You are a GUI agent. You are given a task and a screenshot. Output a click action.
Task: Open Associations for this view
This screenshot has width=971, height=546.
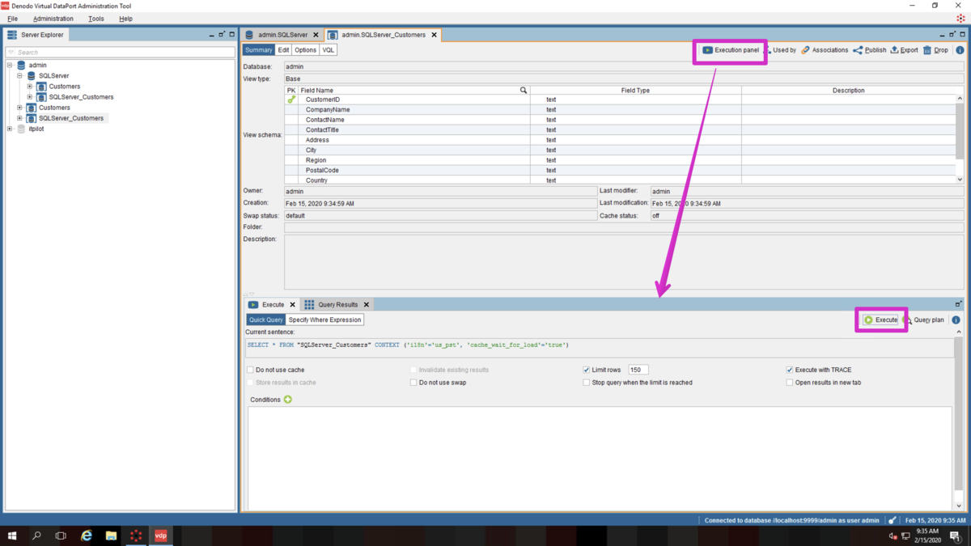tap(825, 50)
